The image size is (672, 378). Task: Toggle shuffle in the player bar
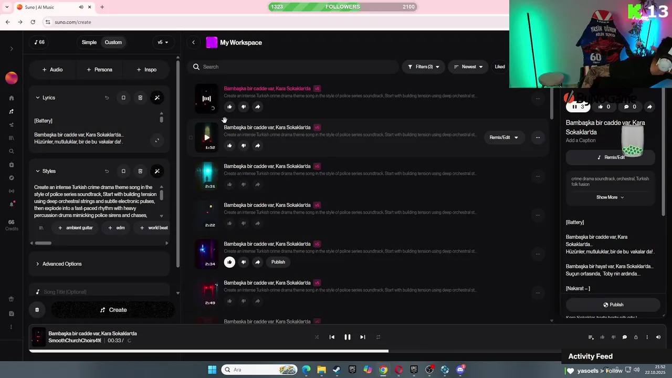(317, 337)
